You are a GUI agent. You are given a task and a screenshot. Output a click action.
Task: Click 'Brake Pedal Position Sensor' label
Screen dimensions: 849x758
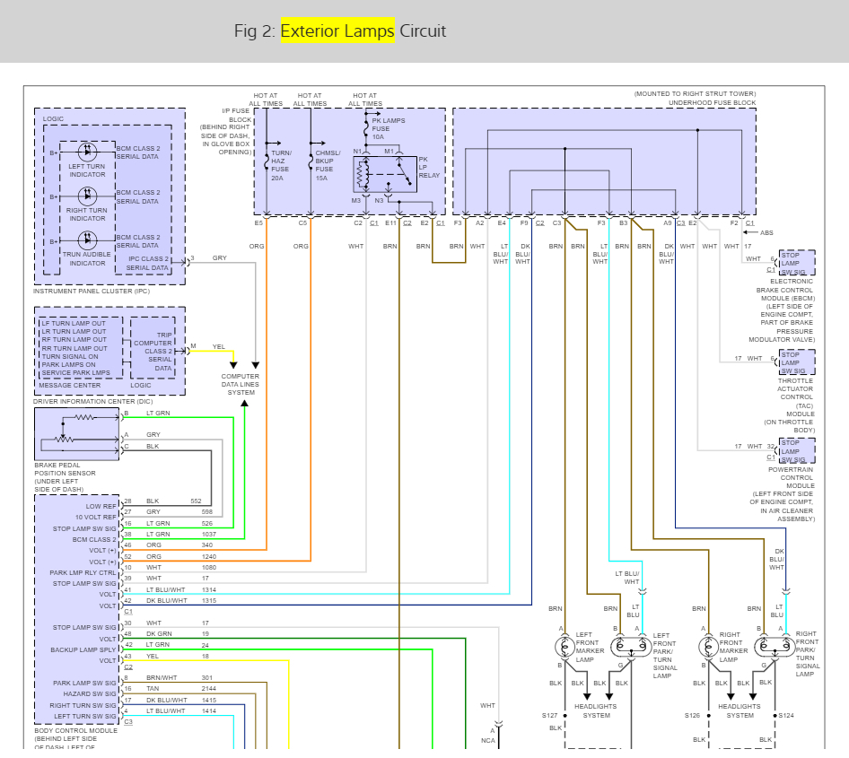[65, 476]
